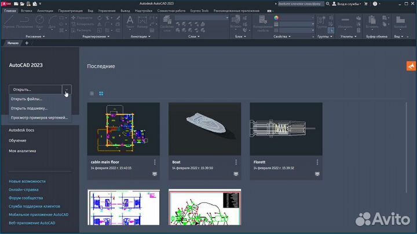Viewport: 417px width, 234px height.
Task: Open the Управление ribbon tab
Action: [x=107, y=10]
